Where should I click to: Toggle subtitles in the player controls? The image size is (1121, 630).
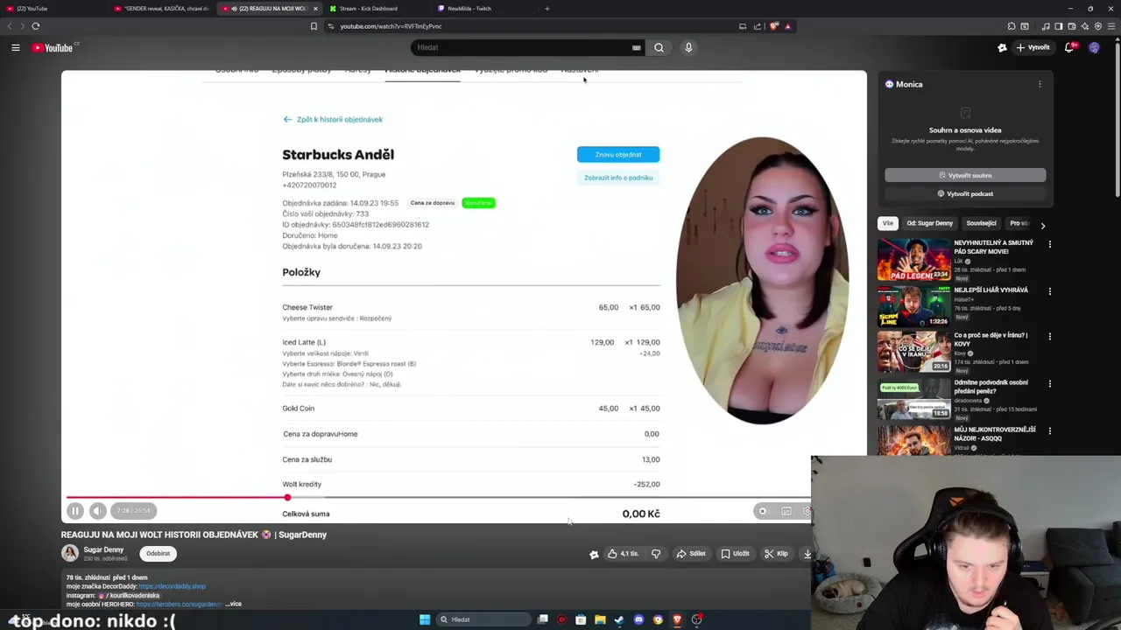click(786, 511)
